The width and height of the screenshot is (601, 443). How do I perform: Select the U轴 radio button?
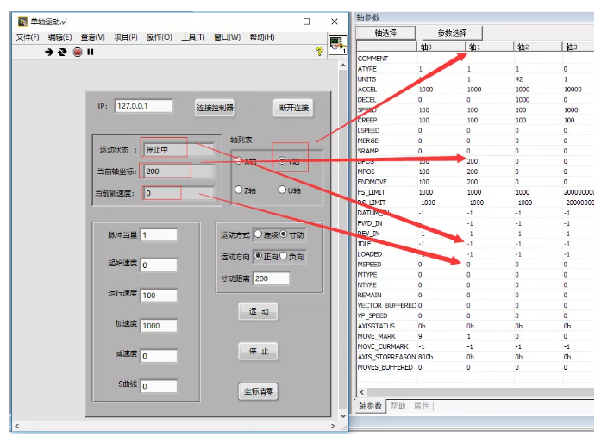click(x=282, y=190)
